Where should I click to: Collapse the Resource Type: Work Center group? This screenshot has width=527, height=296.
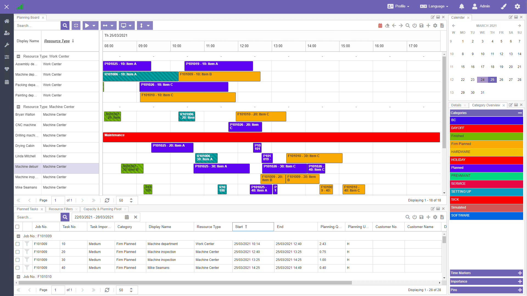[x=19, y=56]
